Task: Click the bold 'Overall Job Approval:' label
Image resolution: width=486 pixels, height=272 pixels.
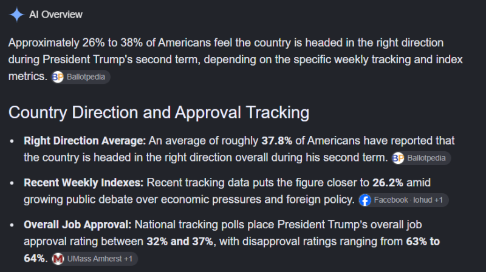Action: [78, 225]
